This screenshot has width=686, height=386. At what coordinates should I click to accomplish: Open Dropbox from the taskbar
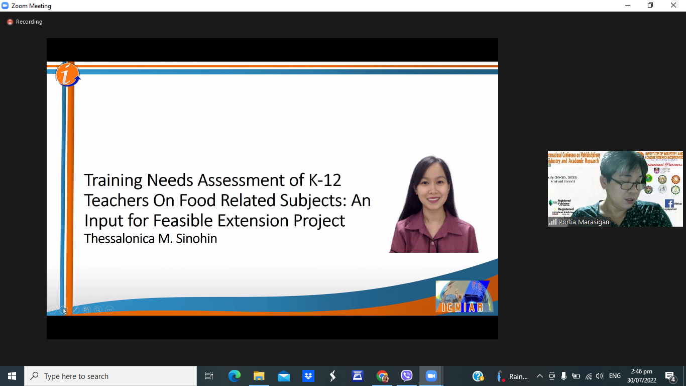[308, 376]
